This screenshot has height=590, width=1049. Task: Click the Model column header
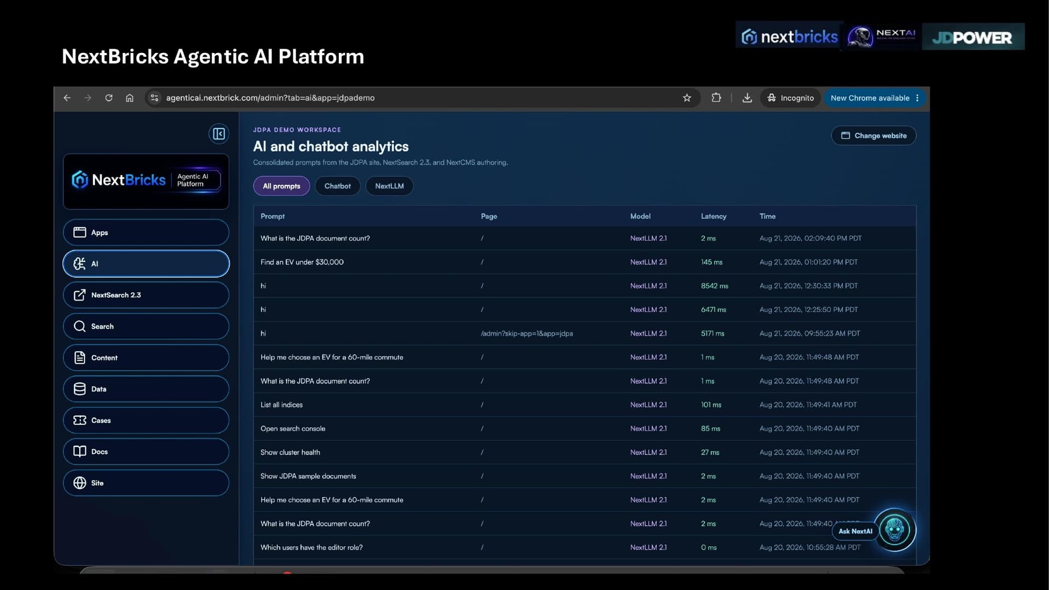click(640, 216)
